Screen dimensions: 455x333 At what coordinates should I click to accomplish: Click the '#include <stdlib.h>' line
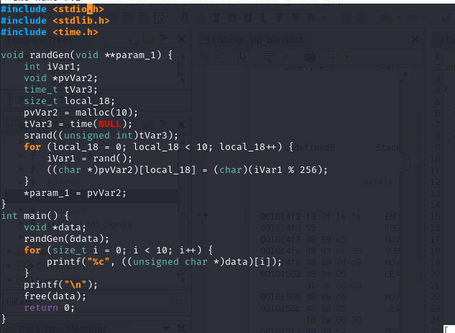point(55,21)
